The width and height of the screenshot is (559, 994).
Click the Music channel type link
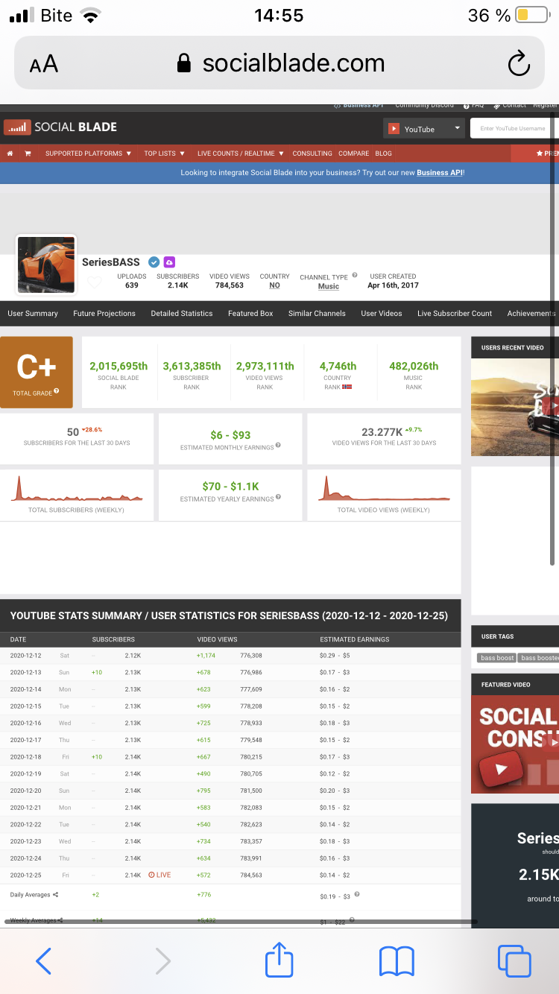coord(329,286)
